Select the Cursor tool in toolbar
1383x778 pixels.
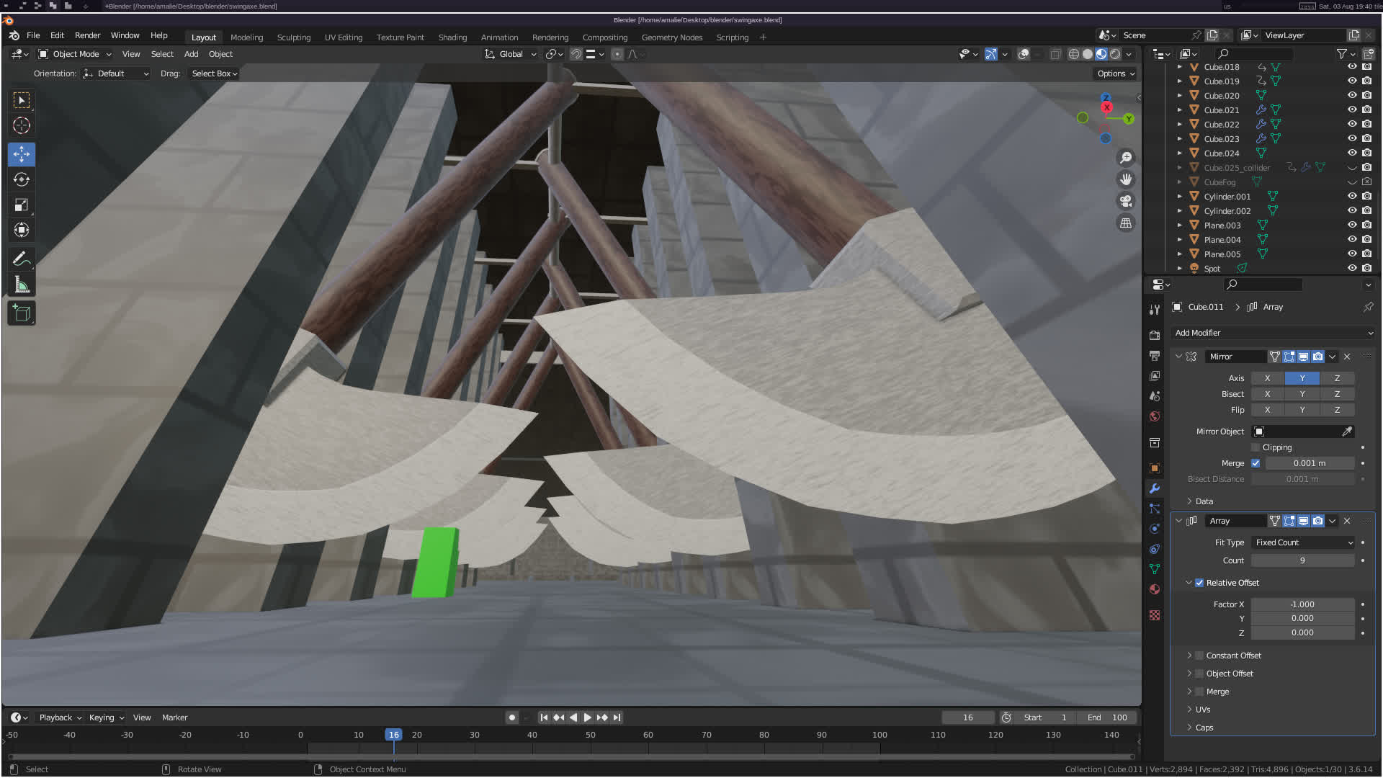pos(22,125)
